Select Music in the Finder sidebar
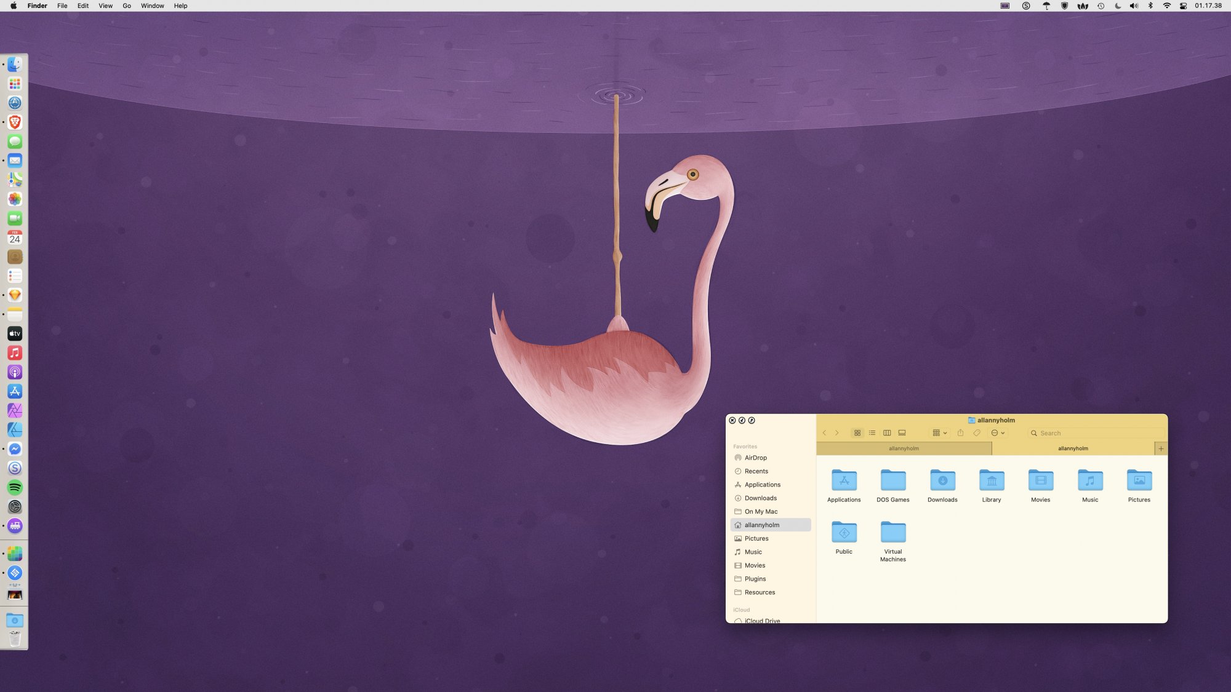1231x692 pixels. [771, 552]
